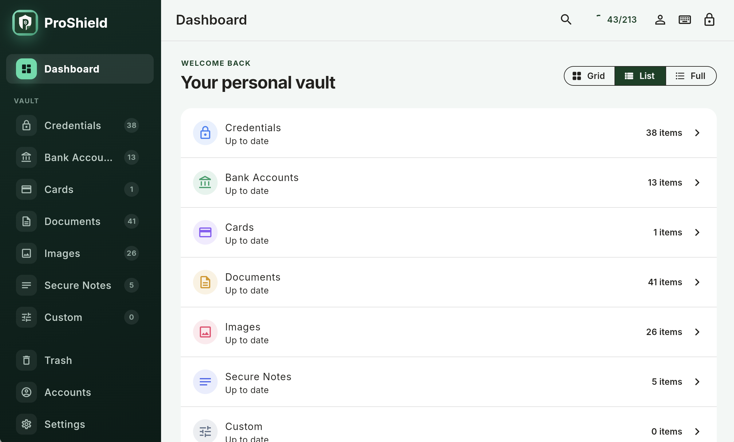Open Bank Accou... sidebar item
Image resolution: width=734 pixels, height=442 pixels.
point(80,157)
